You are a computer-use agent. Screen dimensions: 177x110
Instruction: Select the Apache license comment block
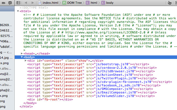tap(100, 32)
